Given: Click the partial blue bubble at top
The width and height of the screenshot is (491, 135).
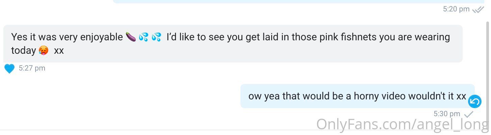Looking at the screenshot, I should (301, 2).
